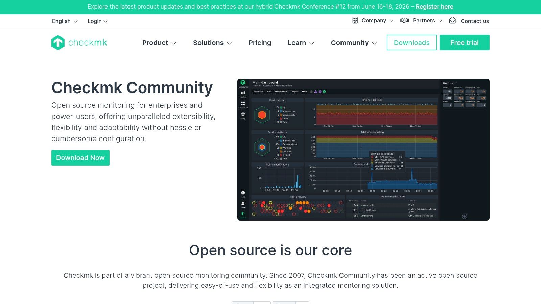This screenshot has width=541, height=304.
Task: Follow the Register here link
Action: 434,7
